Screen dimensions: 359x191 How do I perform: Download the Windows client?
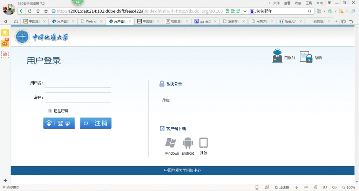point(171,143)
